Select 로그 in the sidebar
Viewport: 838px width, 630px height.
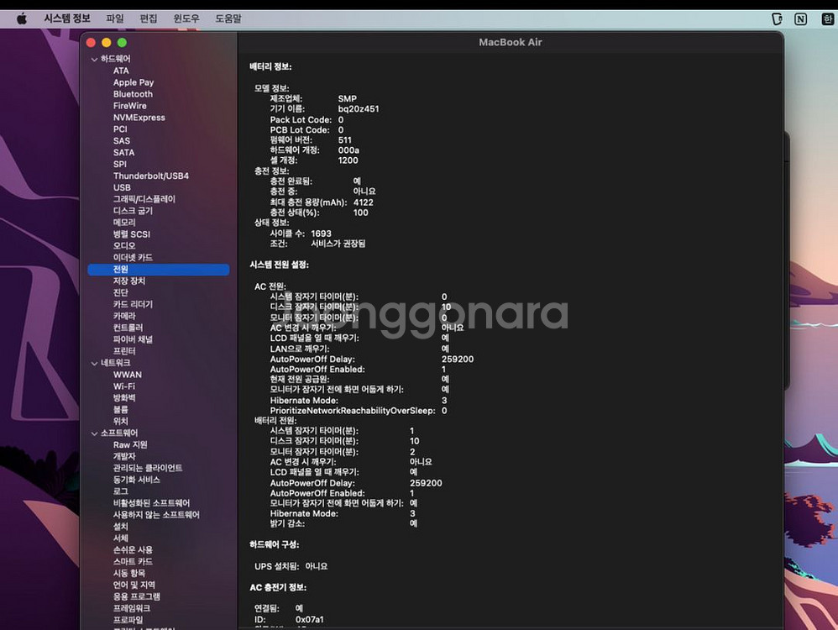coord(120,491)
